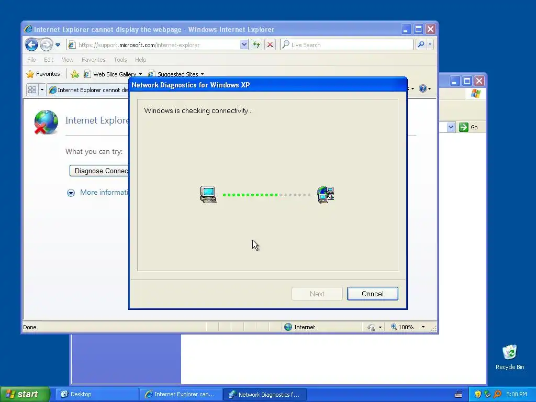Select the 'Internet Explorer cannot display' tab

tap(88, 90)
